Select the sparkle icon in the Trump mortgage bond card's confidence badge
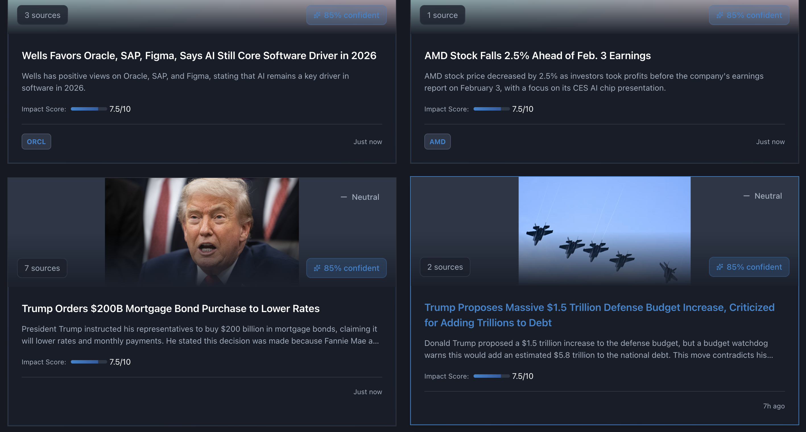806x432 pixels. click(x=317, y=268)
